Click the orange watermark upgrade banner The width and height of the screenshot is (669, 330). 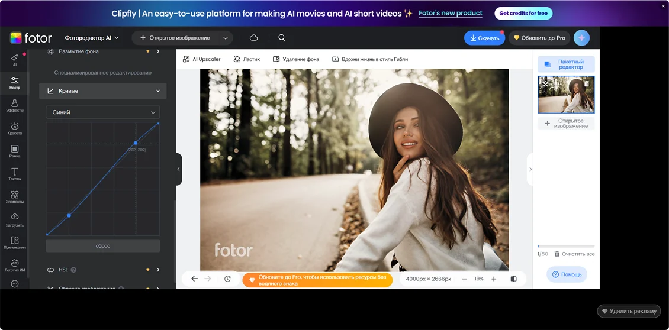317,280
